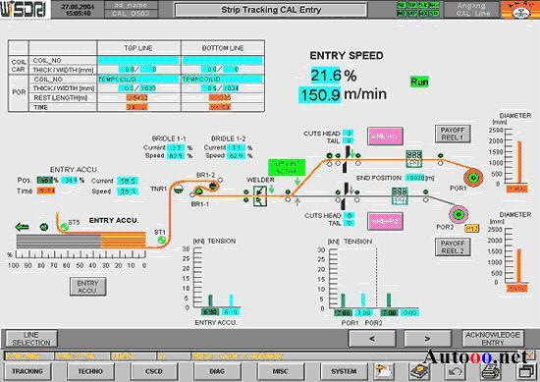Viewport: 540px width, 382px height.
Task: Open the TRACKING tab
Action: [27, 371]
